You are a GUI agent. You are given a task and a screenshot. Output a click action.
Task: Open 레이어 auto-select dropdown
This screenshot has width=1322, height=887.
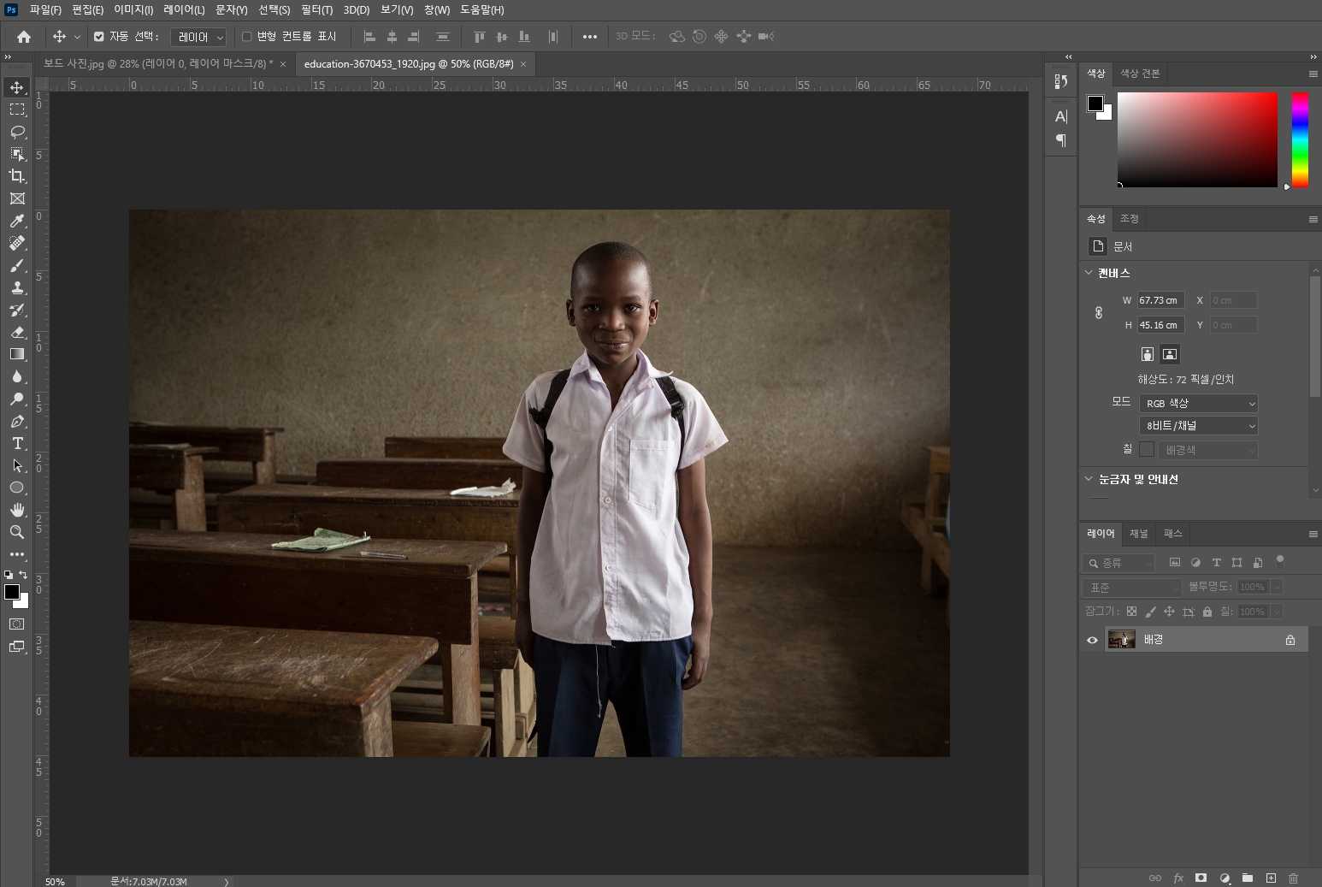point(198,37)
